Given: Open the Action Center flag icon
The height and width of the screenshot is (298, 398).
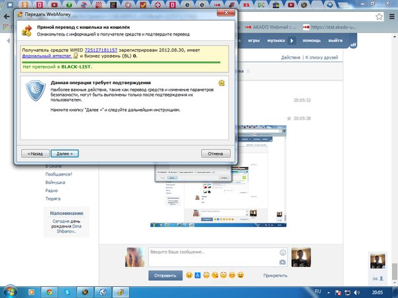Looking at the screenshot, I should [338, 293].
